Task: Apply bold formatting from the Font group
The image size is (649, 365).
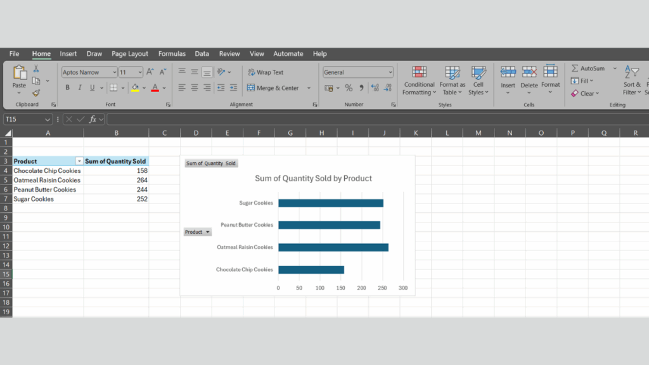Action: [67, 87]
